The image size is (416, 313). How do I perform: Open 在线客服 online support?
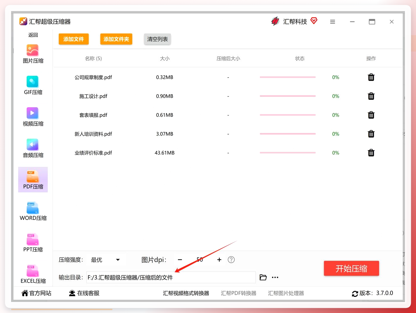[84, 293]
